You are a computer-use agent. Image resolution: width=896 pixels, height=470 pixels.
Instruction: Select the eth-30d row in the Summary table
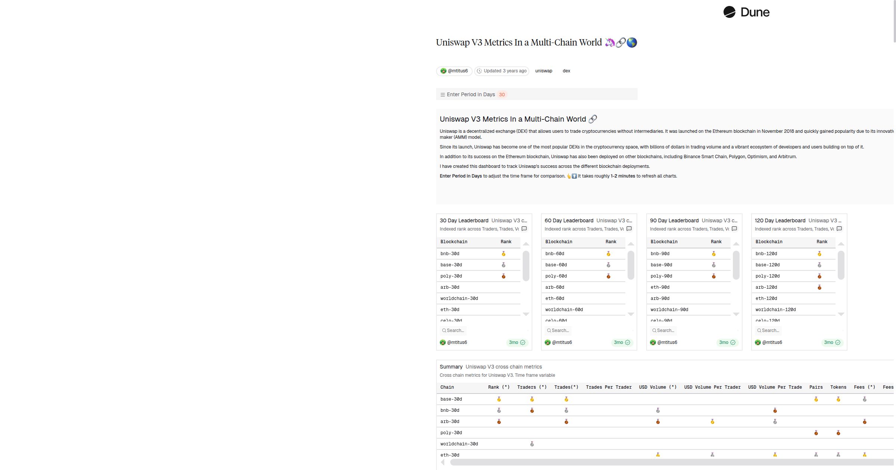450,455
